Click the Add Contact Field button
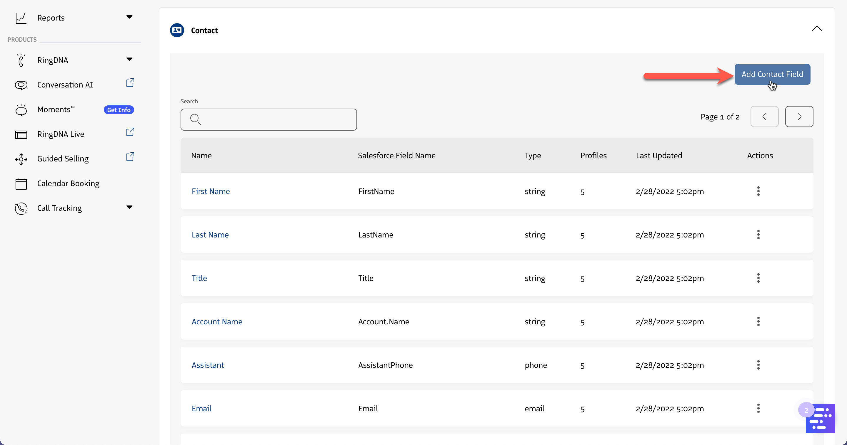 772,74
